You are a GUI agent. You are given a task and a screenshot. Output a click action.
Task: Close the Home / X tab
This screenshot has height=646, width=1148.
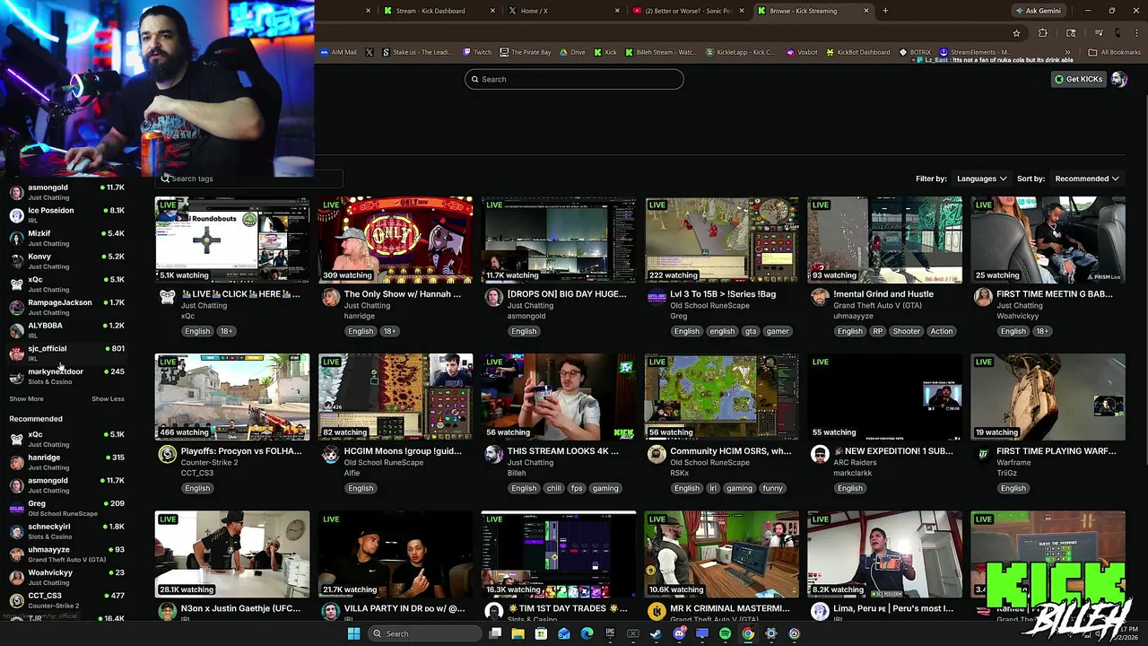(617, 11)
